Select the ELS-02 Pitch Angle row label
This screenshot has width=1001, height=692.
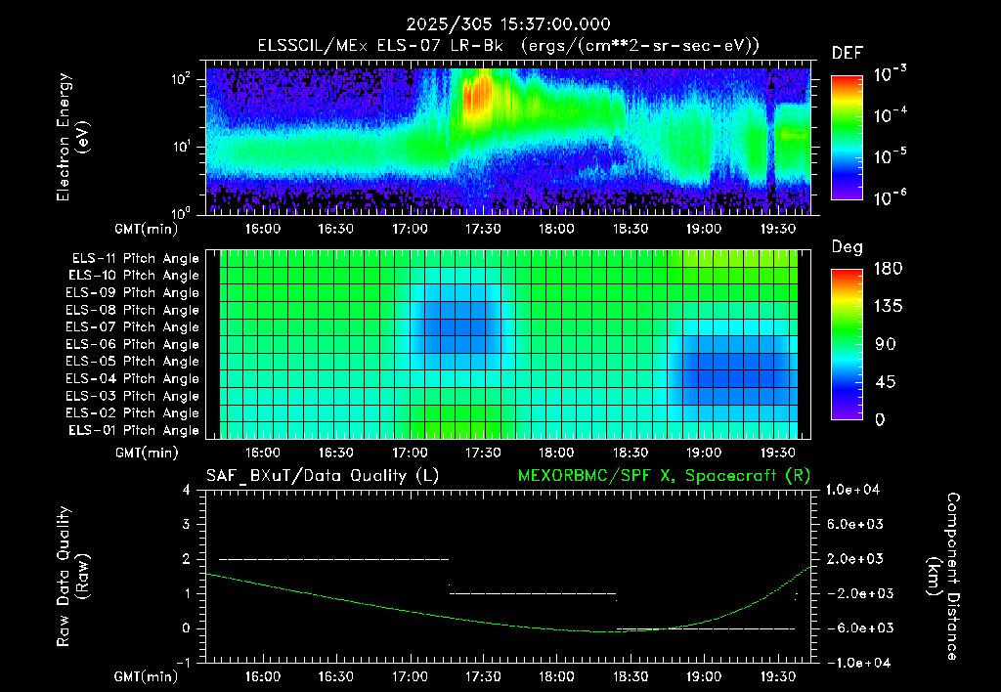pyautogui.click(x=133, y=413)
